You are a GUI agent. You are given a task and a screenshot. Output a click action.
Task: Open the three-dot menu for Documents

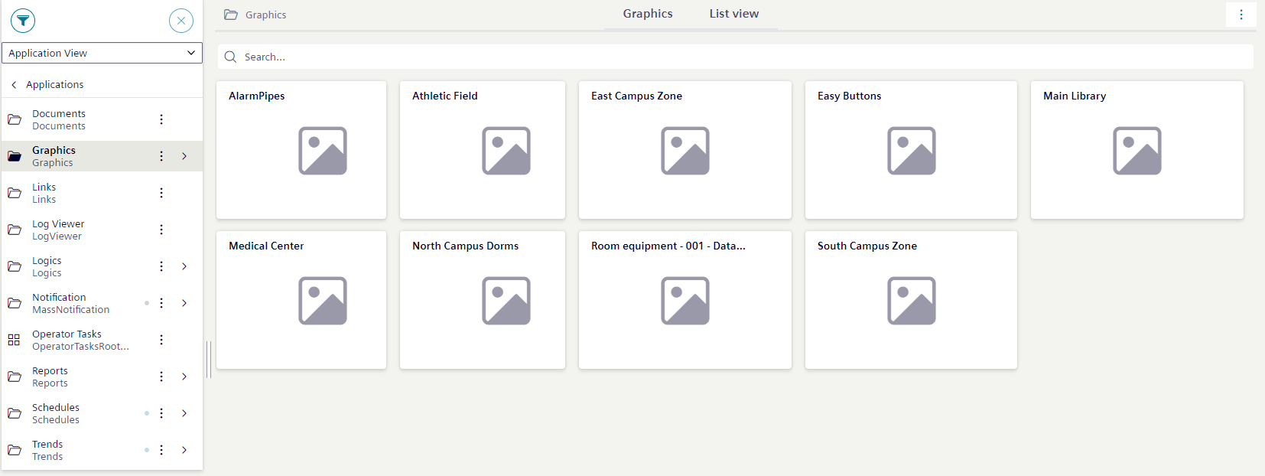click(x=161, y=119)
